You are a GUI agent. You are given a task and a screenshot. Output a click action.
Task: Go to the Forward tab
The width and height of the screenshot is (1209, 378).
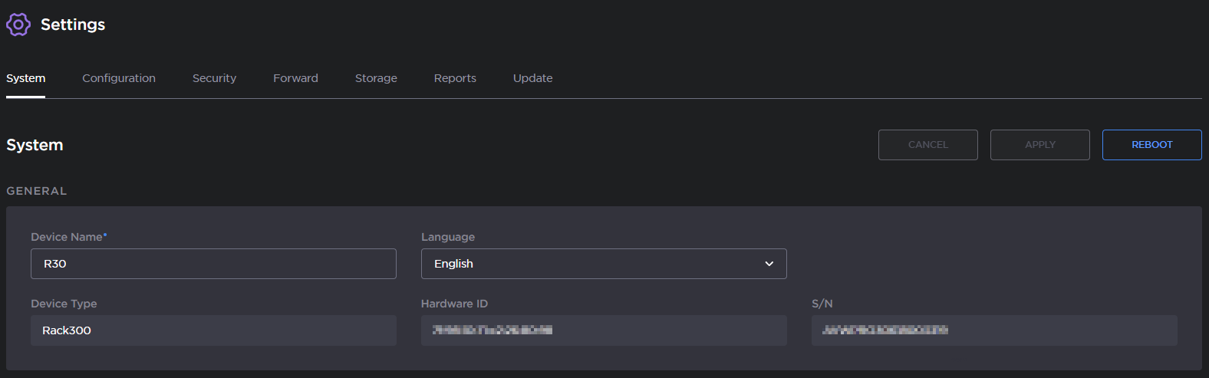(295, 78)
